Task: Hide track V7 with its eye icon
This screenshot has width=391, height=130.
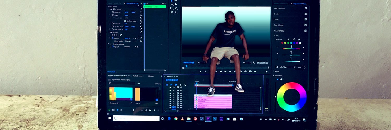Action: pos(181,95)
